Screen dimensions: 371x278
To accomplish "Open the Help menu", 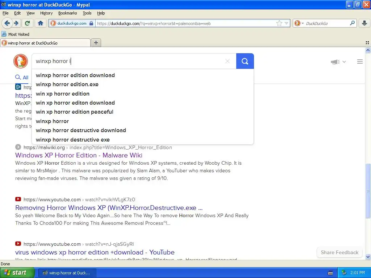I will (x=101, y=13).
